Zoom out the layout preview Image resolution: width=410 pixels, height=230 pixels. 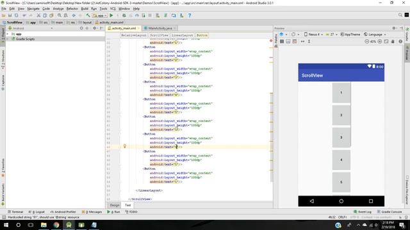[x=366, y=42]
